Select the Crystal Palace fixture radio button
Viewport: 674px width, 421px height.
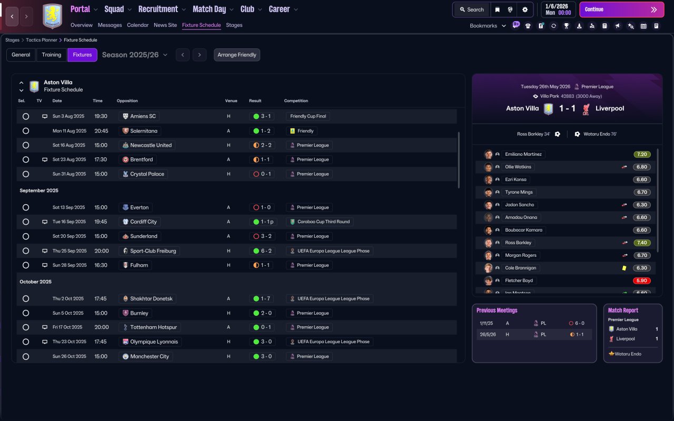[x=26, y=174]
